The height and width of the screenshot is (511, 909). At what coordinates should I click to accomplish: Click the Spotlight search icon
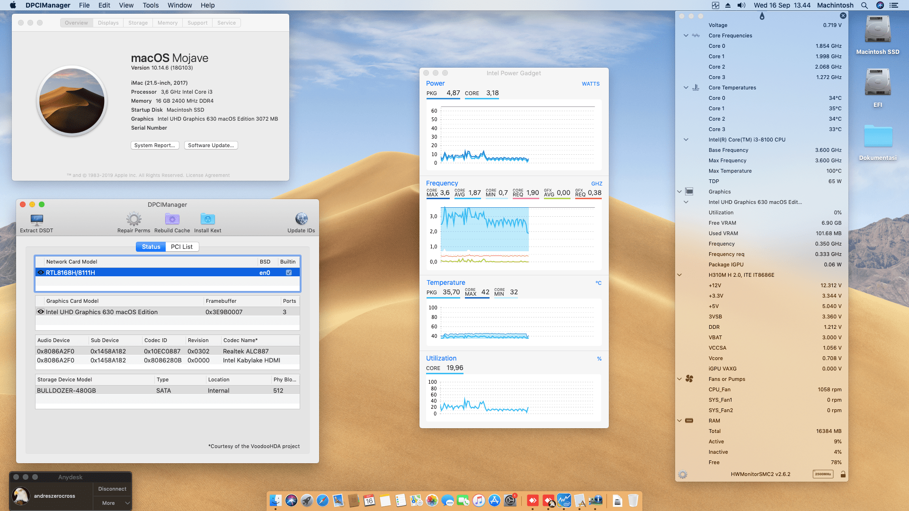point(864,5)
